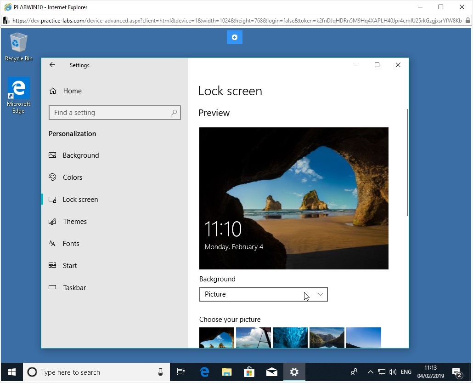Open Microsoft Store from taskbar
Screen dimensions: 473x383
point(249,372)
